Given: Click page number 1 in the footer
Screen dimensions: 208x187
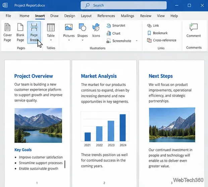Looking at the screenshot, I should 37,183.
